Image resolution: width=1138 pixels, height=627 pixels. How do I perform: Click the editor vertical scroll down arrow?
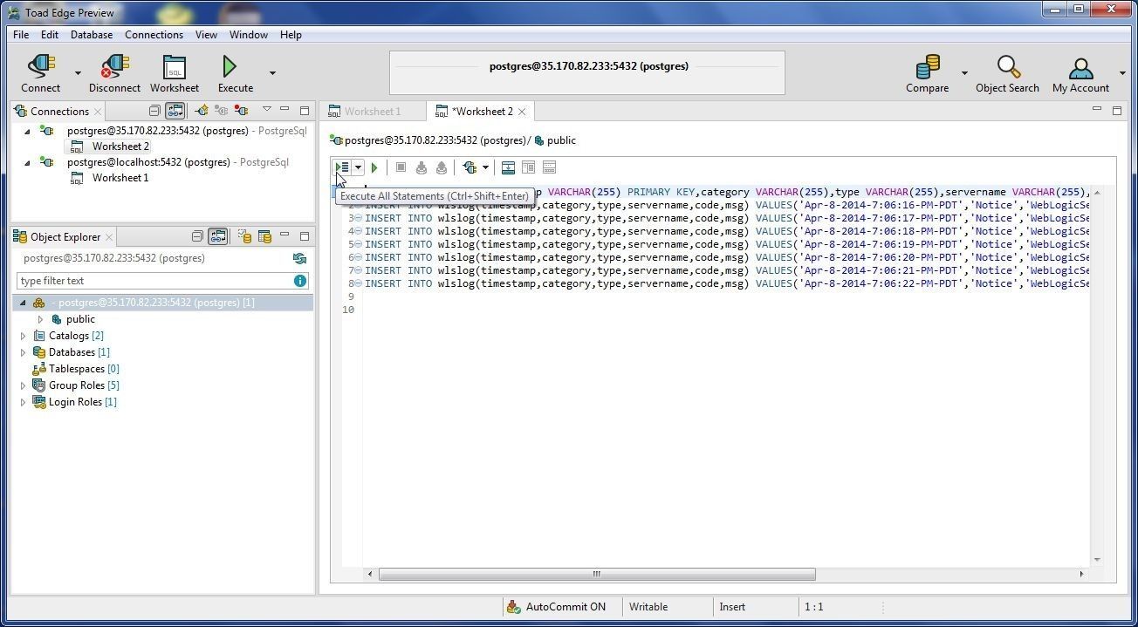pos(1097,560)
